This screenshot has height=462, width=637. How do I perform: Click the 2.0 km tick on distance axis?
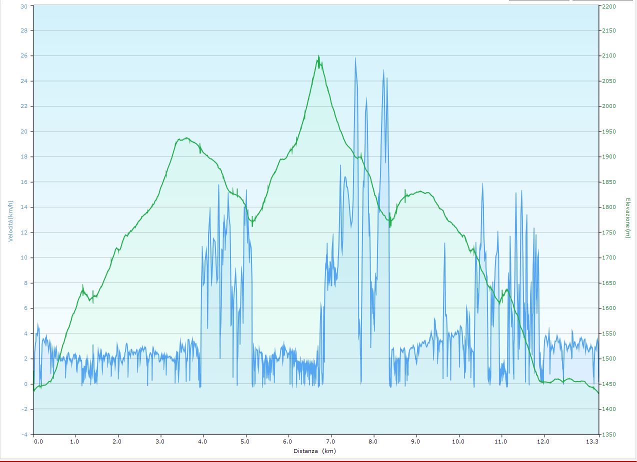(117, 441)
